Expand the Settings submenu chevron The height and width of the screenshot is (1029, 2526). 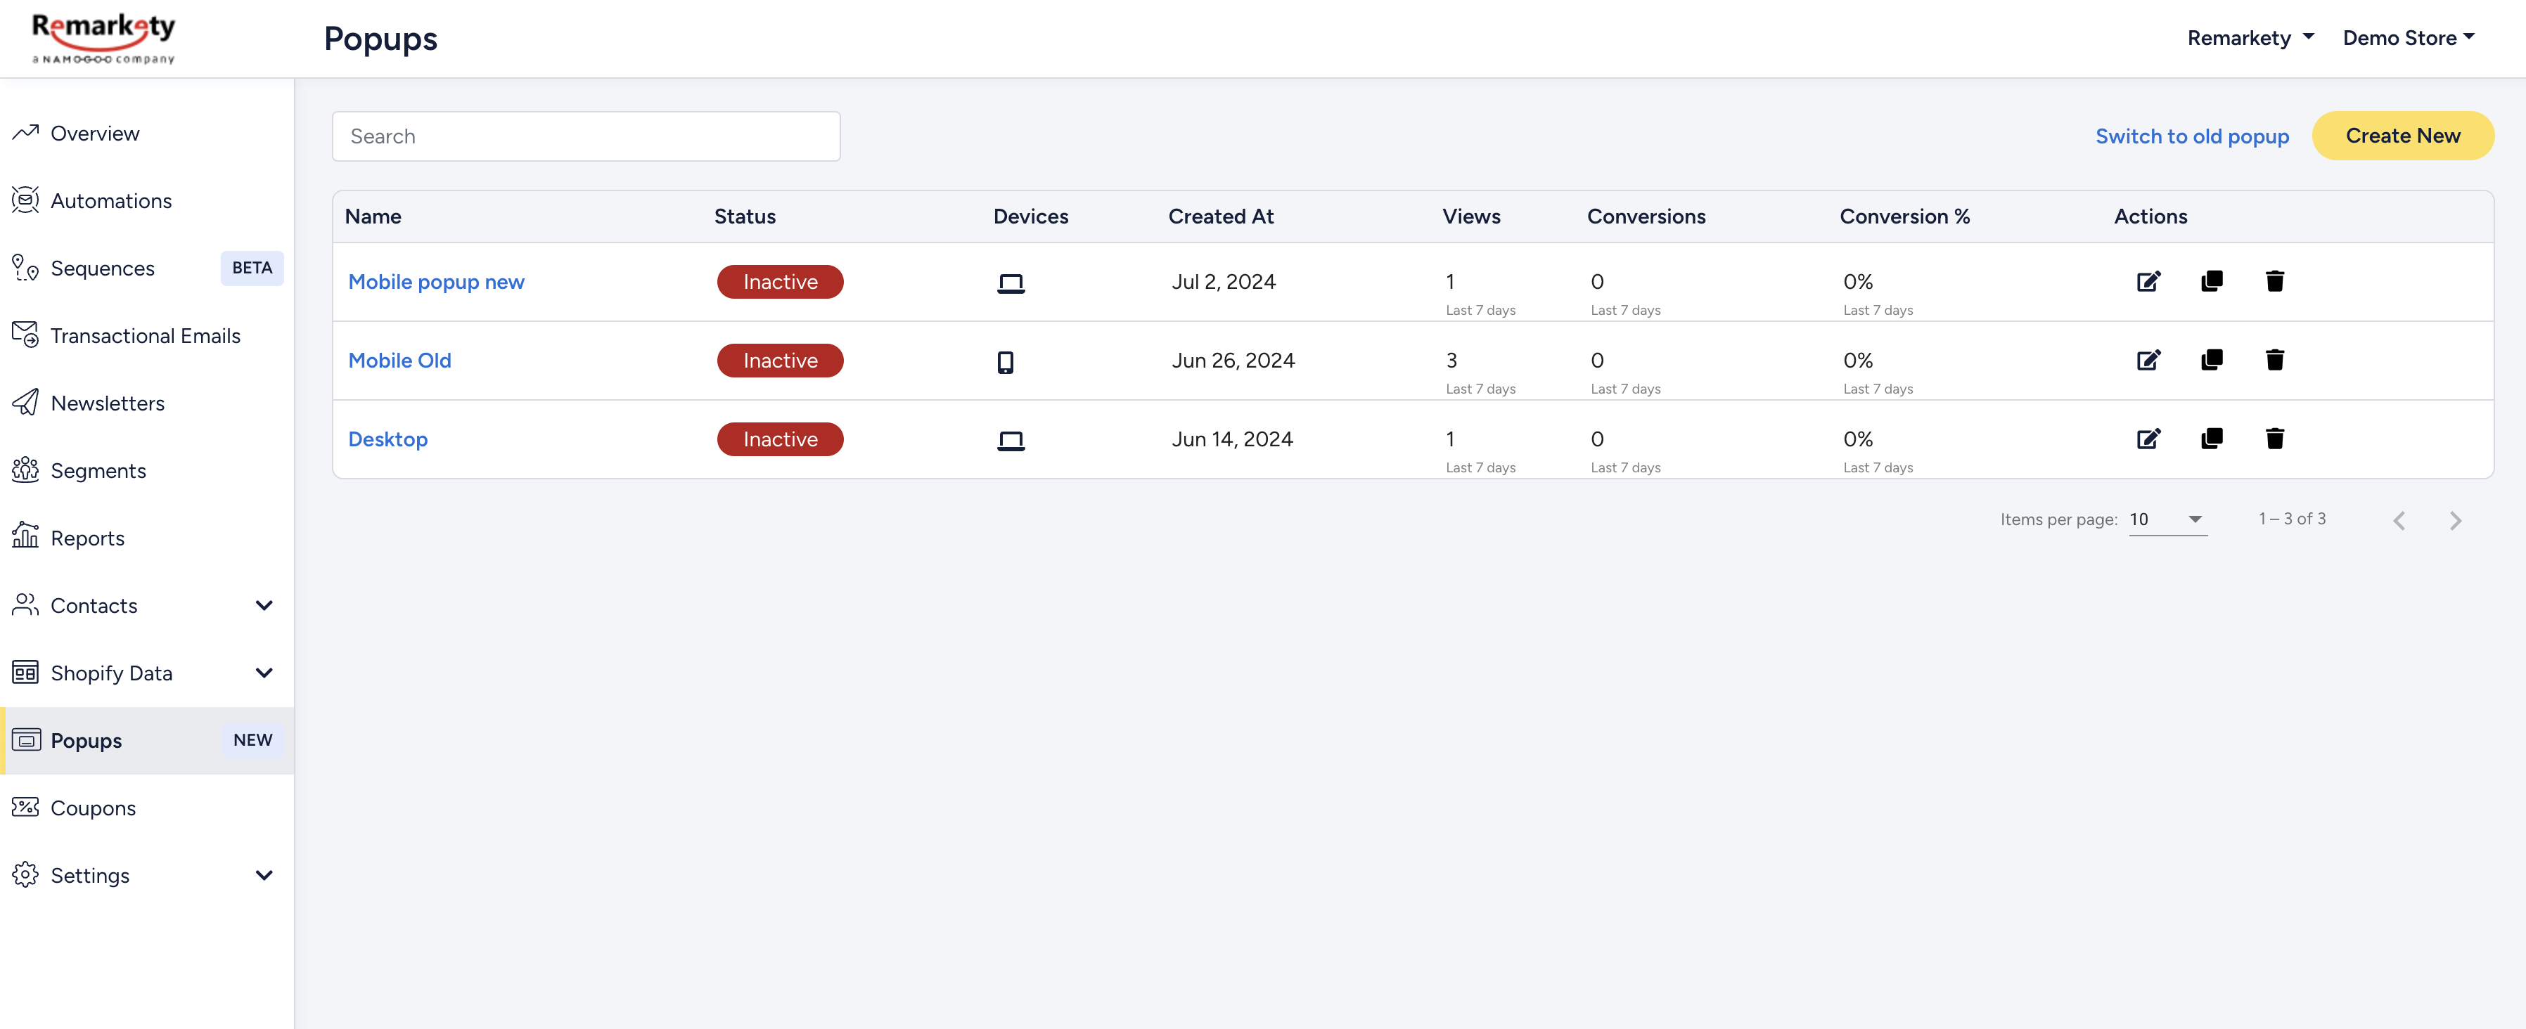pos(264,875)
